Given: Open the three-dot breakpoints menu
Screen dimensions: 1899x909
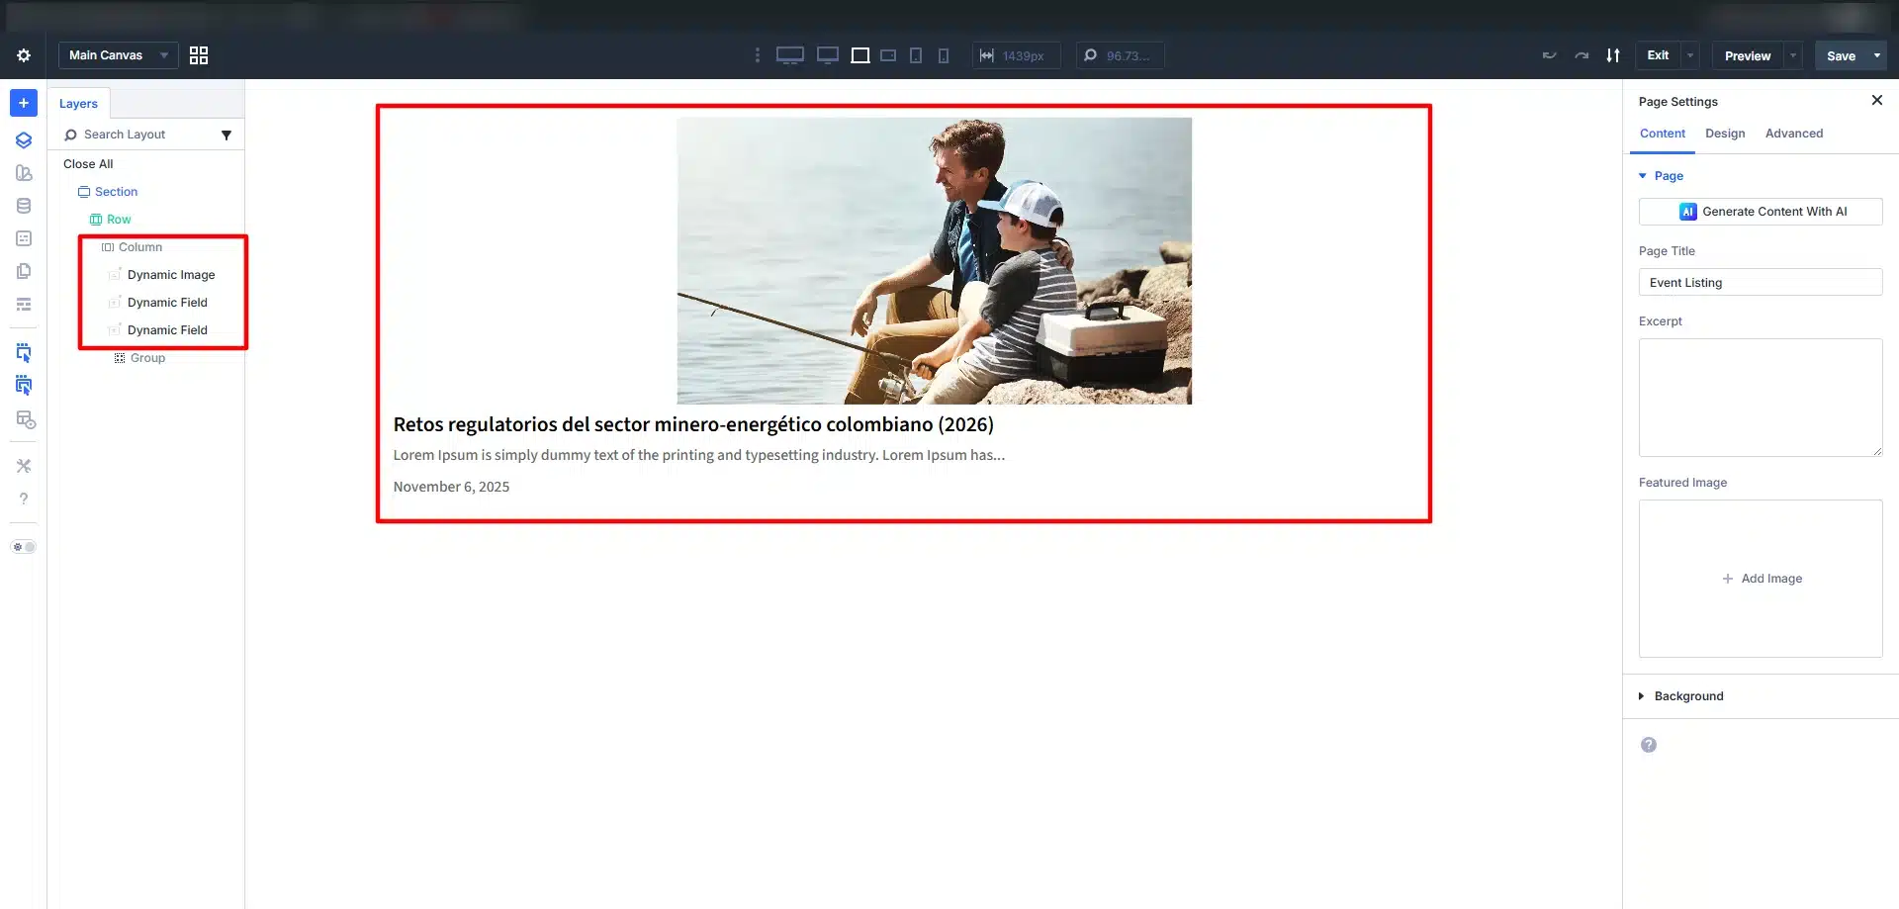Looking at the screenshot, I should [758, 55].
